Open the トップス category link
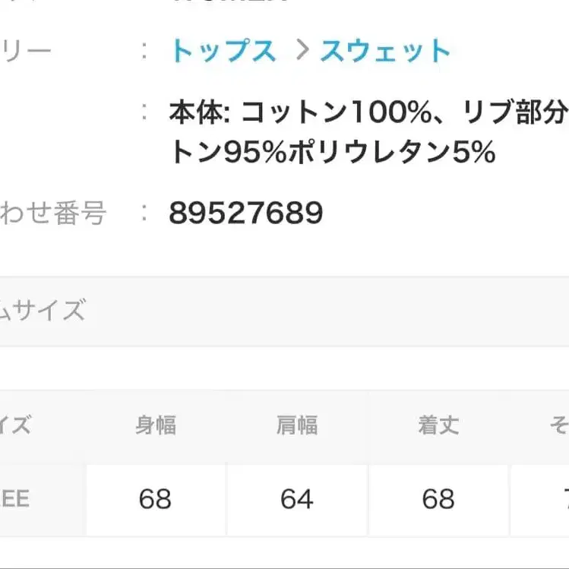The height and width of the screenshot is (569, 569). [x=223, y=51]
